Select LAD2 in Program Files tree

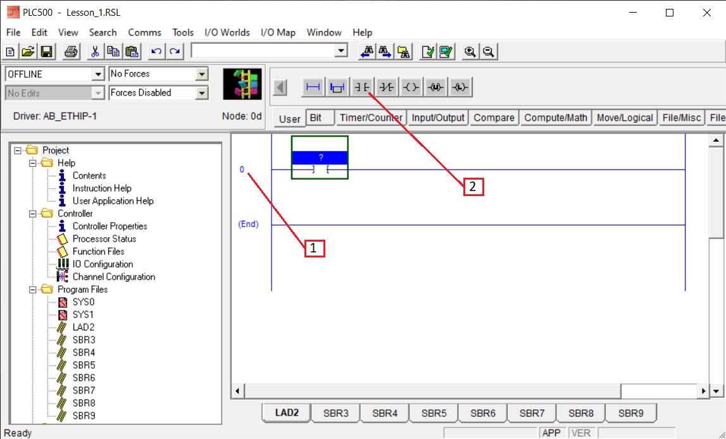point(84,327)
